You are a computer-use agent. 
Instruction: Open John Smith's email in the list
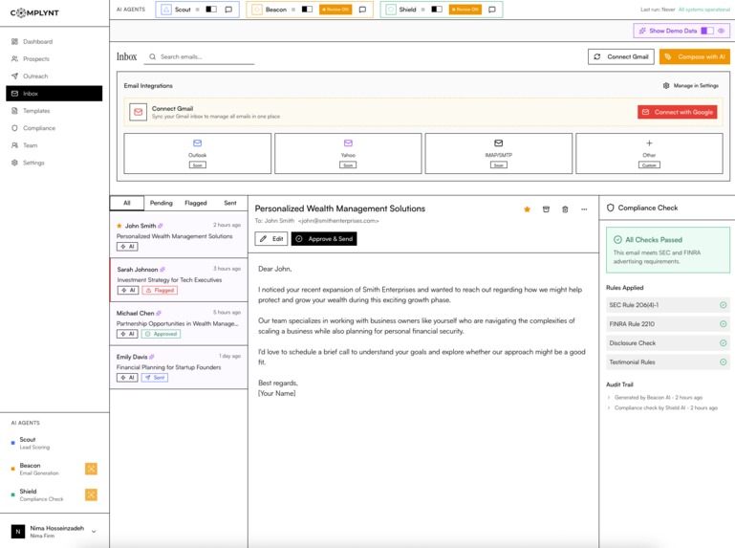[179, 236]
